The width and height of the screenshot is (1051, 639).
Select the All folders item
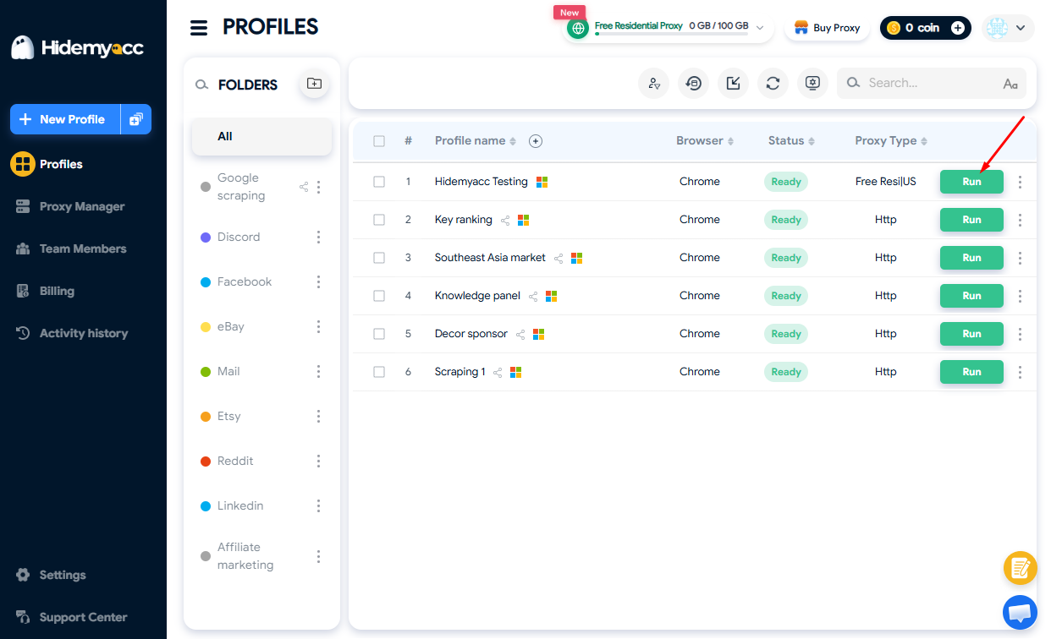pyautogui.click(x=261, y=136)
